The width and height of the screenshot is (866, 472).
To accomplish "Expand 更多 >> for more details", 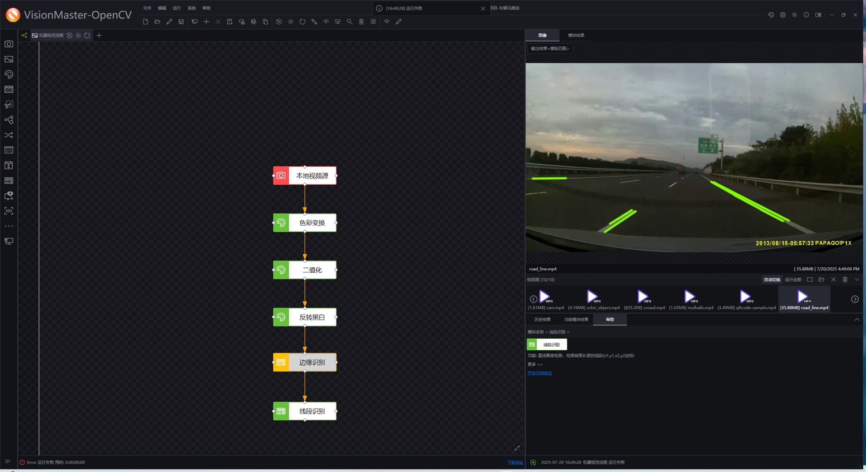I will tap(535, 364).
